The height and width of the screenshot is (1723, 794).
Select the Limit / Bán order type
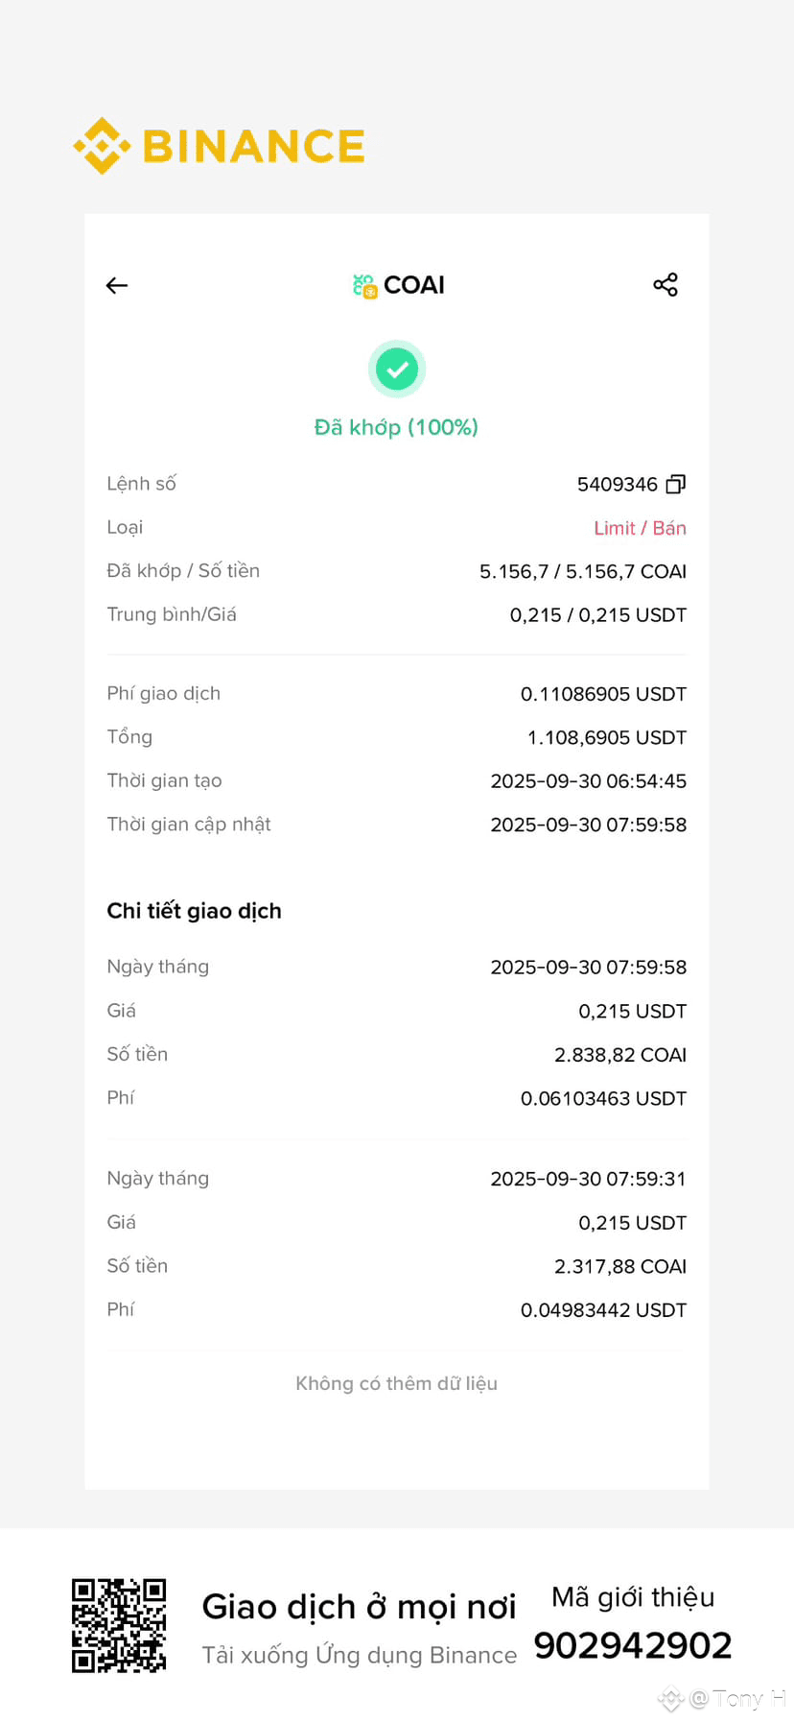coord(640,528)
